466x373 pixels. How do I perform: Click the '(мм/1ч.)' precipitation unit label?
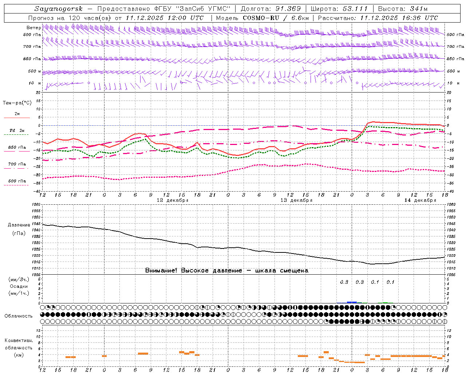(x=19, y=293)
